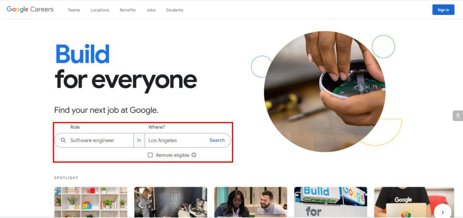Click the Google Careers logo
Screen dimensions: 463x218
coord(30,9)
